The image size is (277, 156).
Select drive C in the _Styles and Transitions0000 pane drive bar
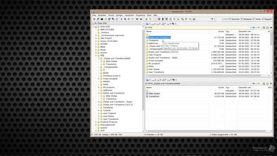pyautogui.click(x=148, y=80)
